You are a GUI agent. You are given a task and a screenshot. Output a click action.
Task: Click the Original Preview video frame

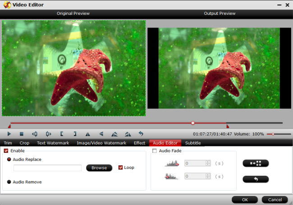[73, 68]
